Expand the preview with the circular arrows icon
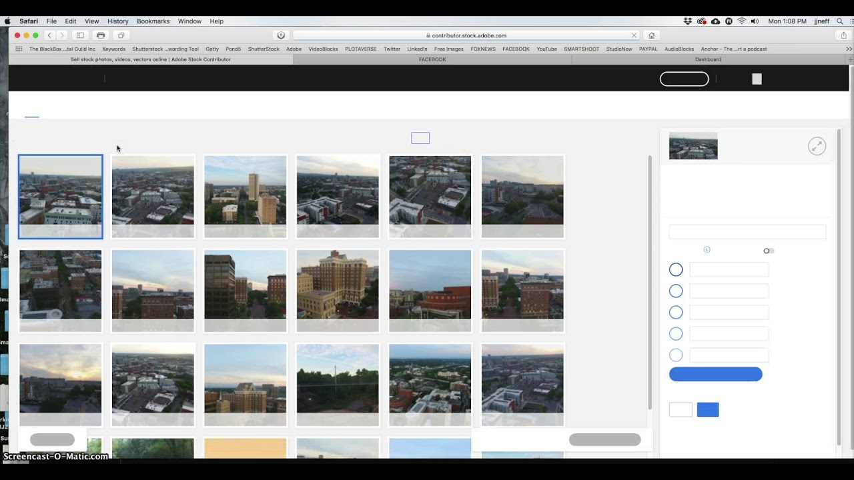 pyautogui.click(x=817, y=146)
